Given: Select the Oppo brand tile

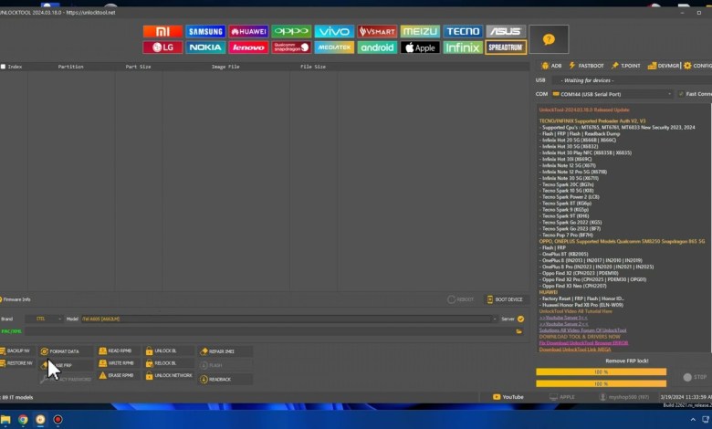Looking at the screenshot, I should click(x=291, y=31).
